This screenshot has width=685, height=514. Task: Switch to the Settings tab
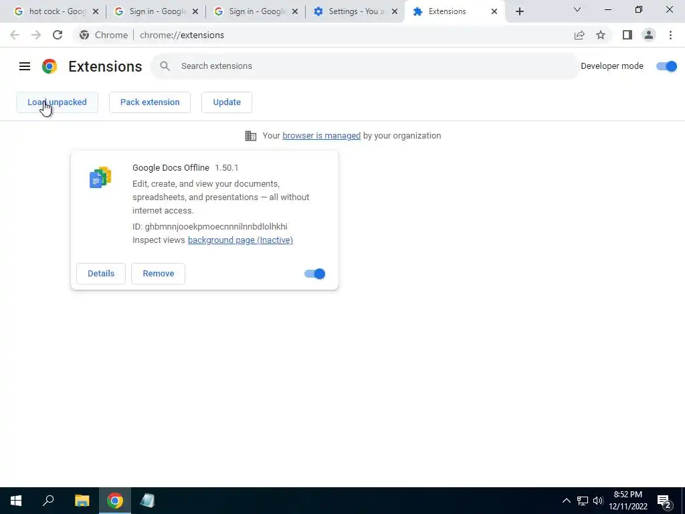point(356,11)
